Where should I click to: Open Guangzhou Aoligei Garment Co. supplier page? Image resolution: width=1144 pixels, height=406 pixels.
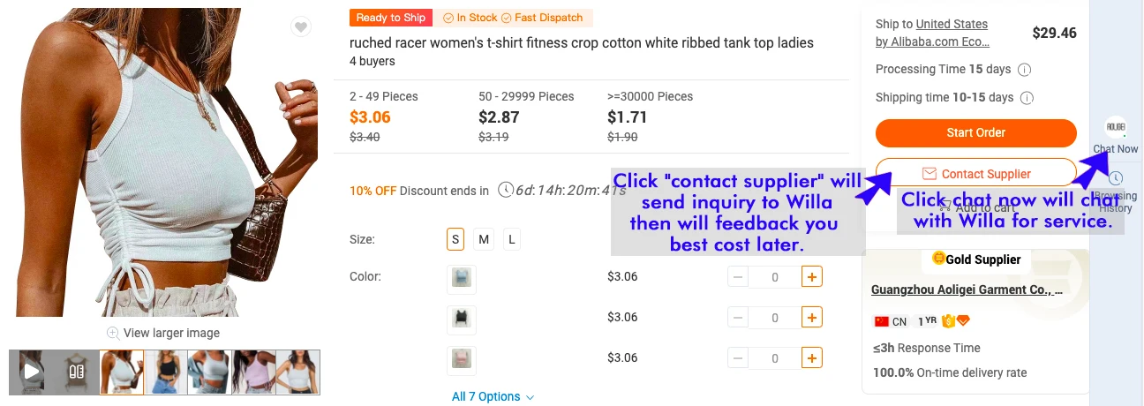point(966,289)
